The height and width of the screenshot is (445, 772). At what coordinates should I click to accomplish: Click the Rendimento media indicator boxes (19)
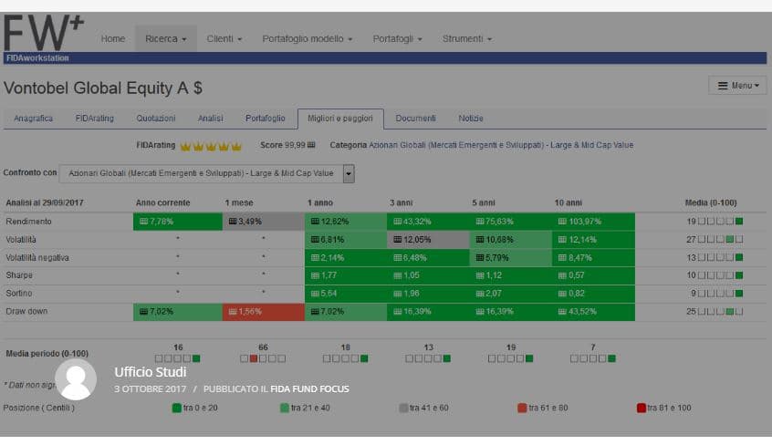click(x=720, y=222)
